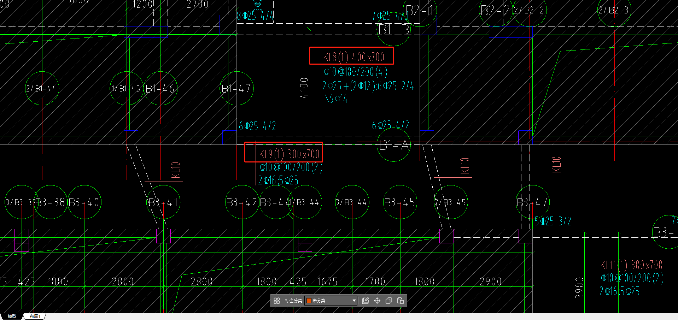Click the 1/B3-44 axis bubble

[x=305, y=202]
